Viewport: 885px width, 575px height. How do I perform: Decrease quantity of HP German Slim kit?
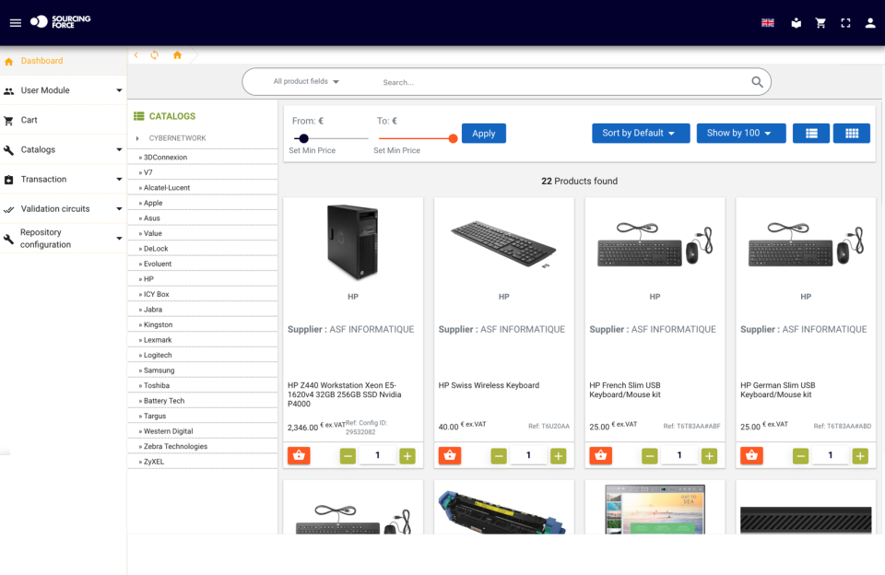point(800,456)
